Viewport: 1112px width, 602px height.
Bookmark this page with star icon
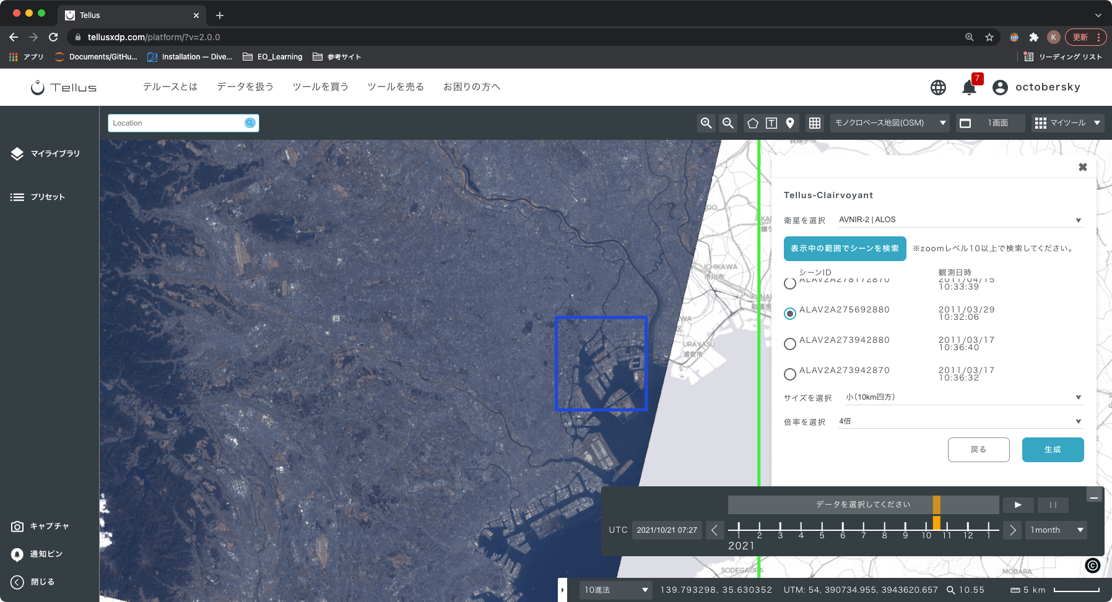tap(989, 37)
